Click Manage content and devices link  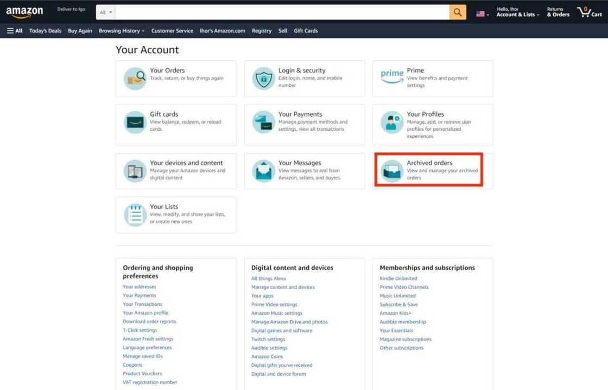click(283, 287)
